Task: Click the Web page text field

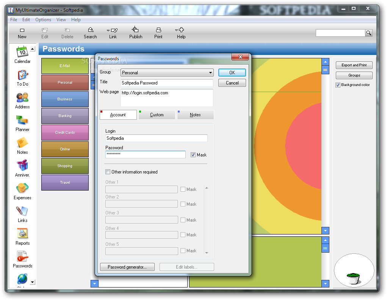Action: coord(167,98)
